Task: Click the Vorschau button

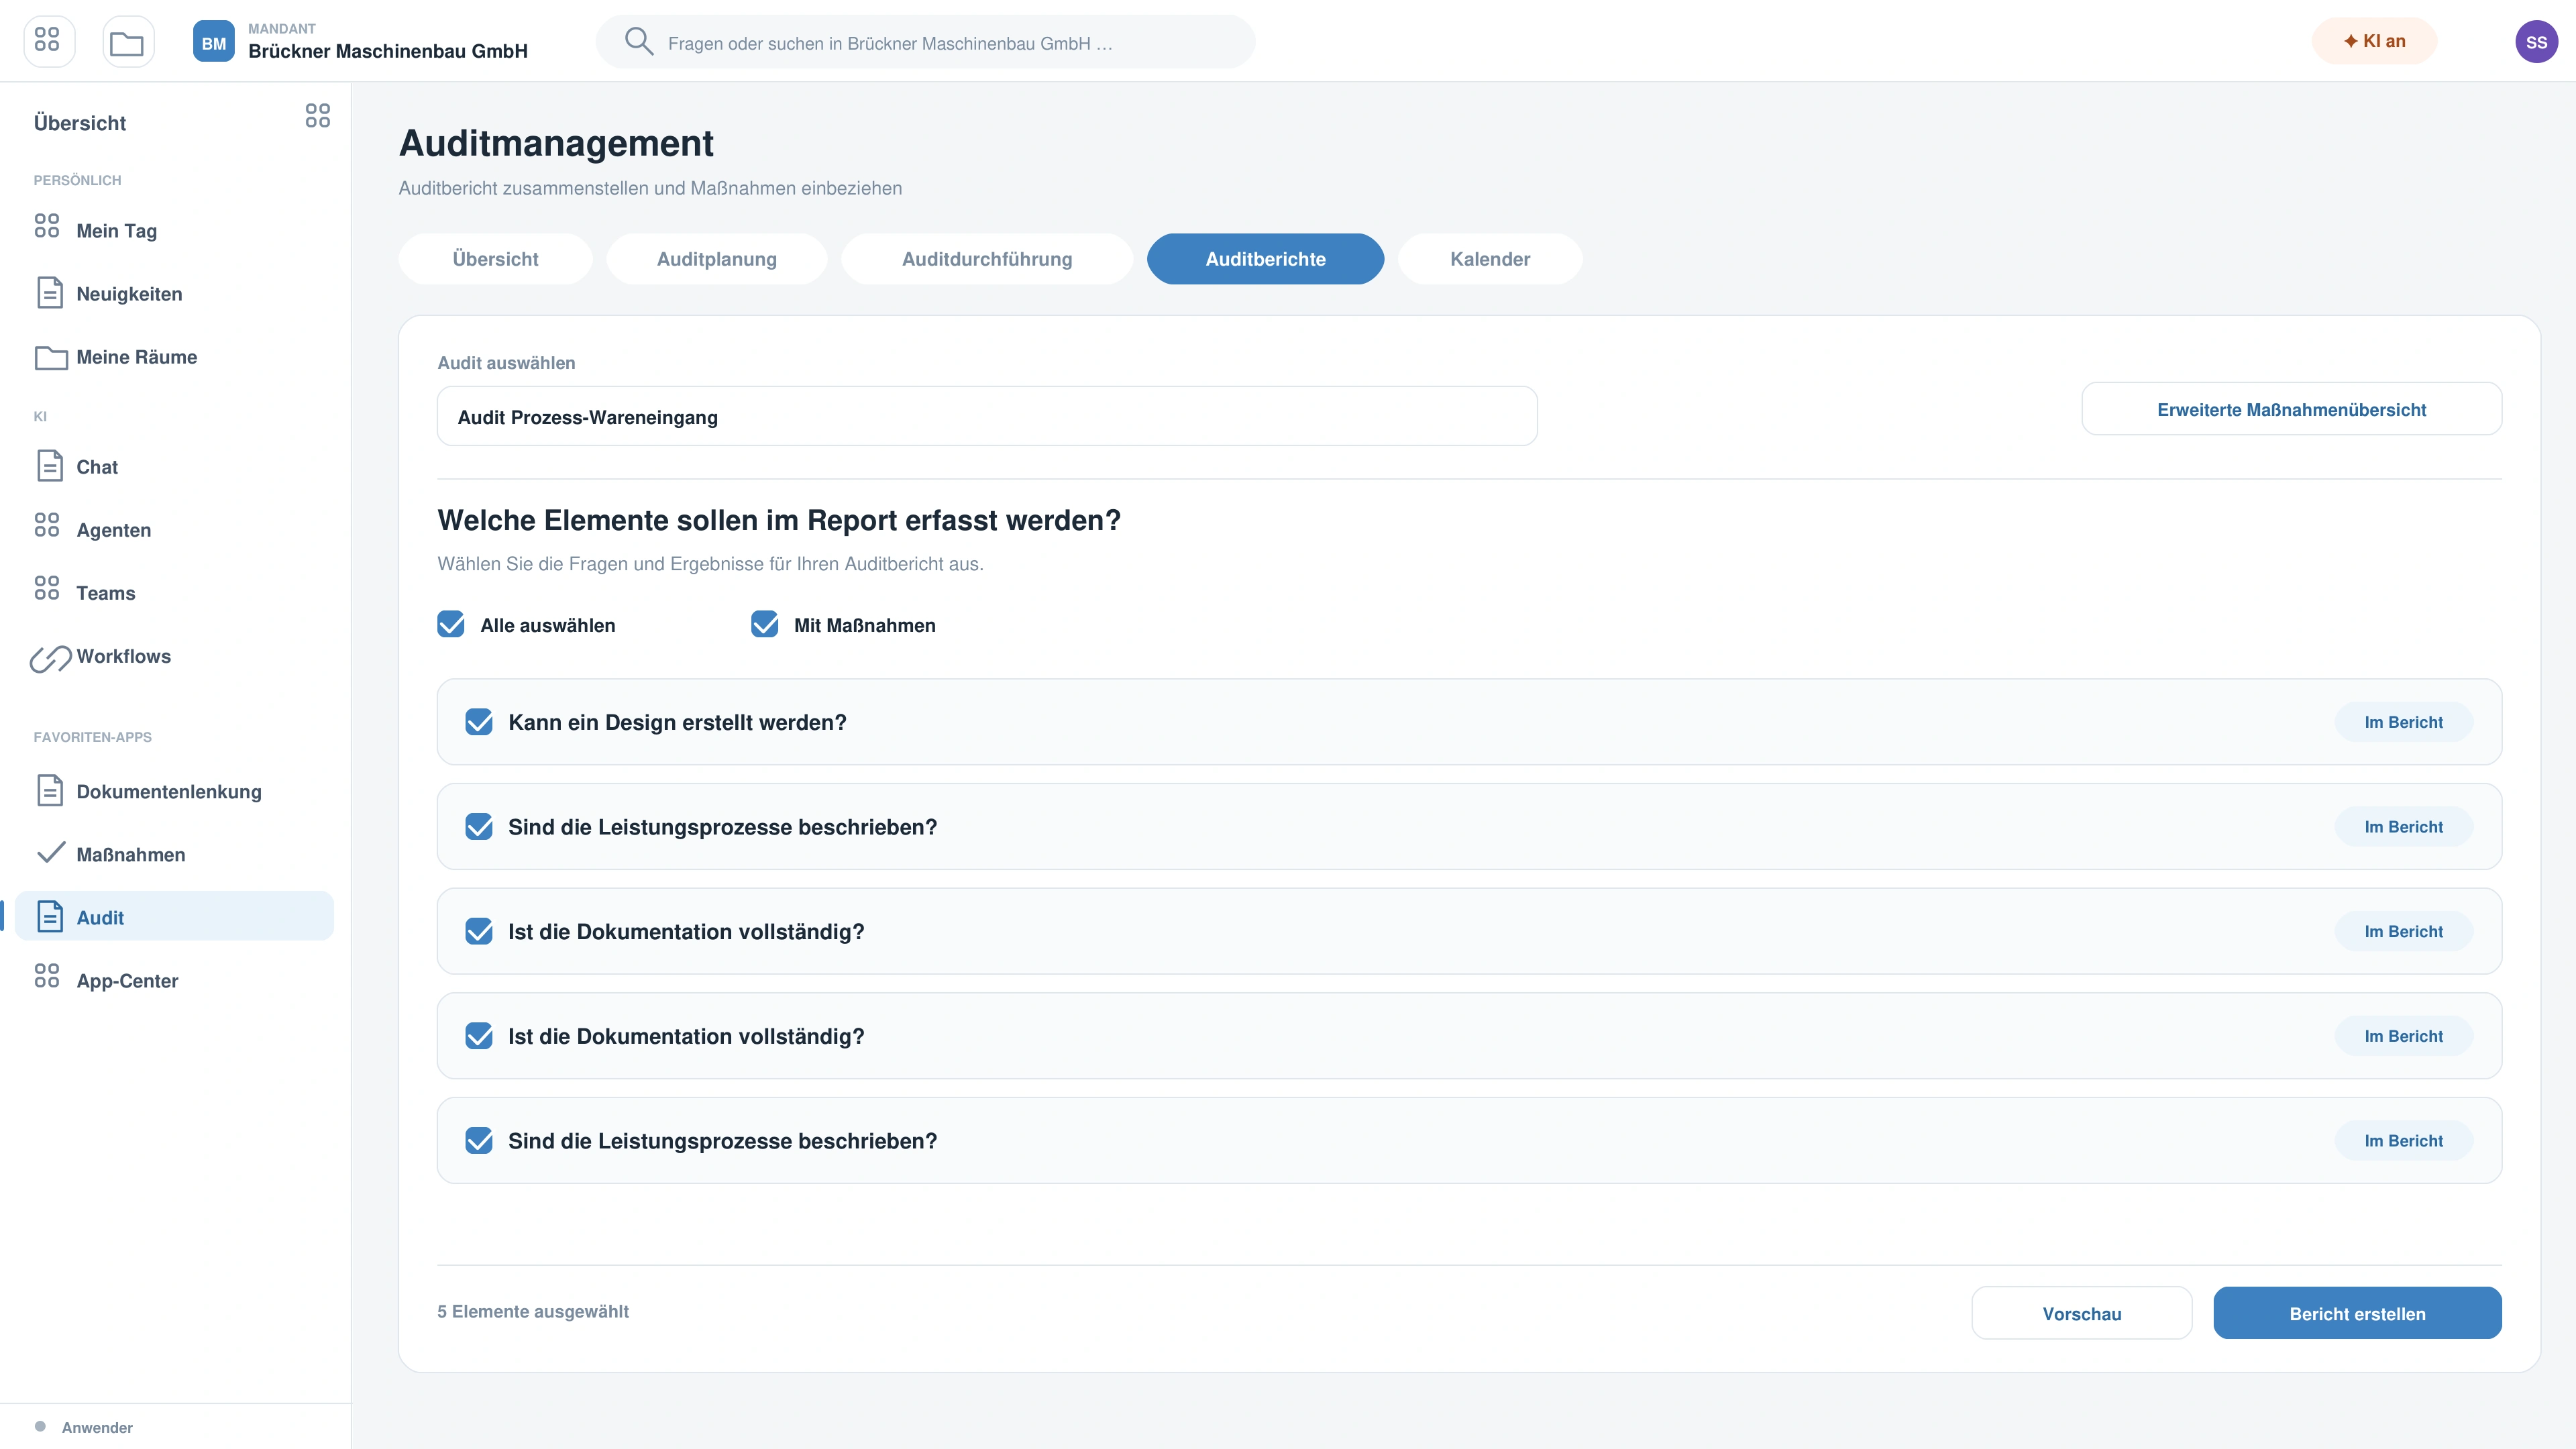Action: [2081, 1313]
